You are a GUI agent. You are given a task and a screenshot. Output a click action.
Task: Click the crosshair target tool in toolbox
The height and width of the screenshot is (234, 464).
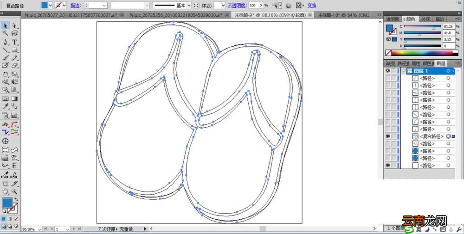tap(5, 141)
